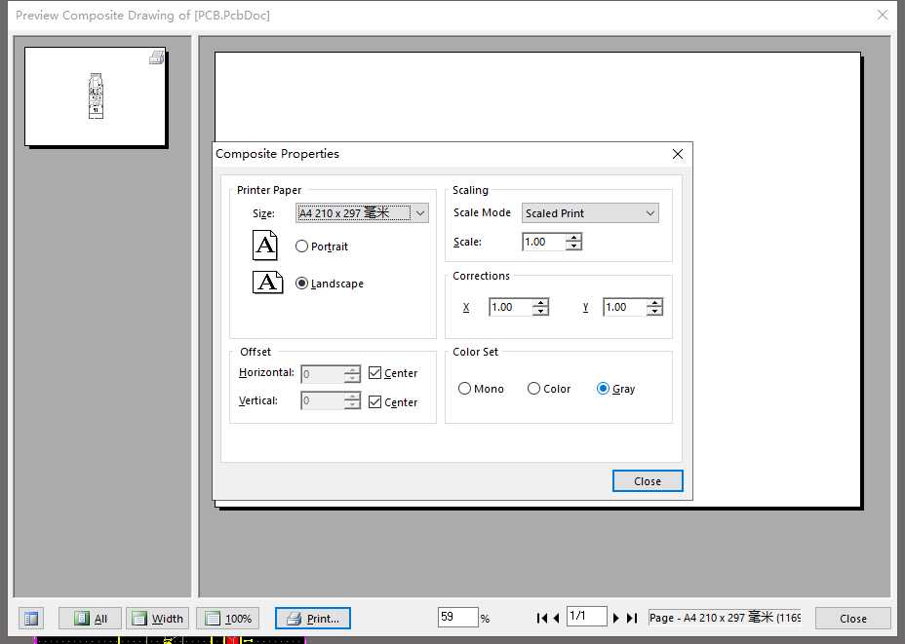Decrease the Scale value spinner
The image size is (905, 644).
pos(573,246)
